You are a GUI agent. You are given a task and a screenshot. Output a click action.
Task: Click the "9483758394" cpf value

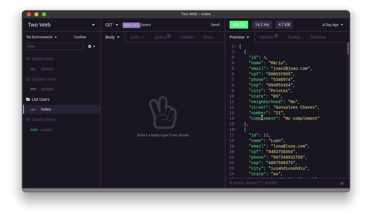(281, 152)
